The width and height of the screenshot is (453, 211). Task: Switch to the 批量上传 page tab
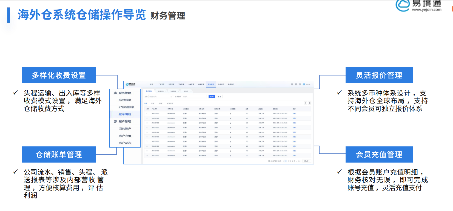pos(161,91)
